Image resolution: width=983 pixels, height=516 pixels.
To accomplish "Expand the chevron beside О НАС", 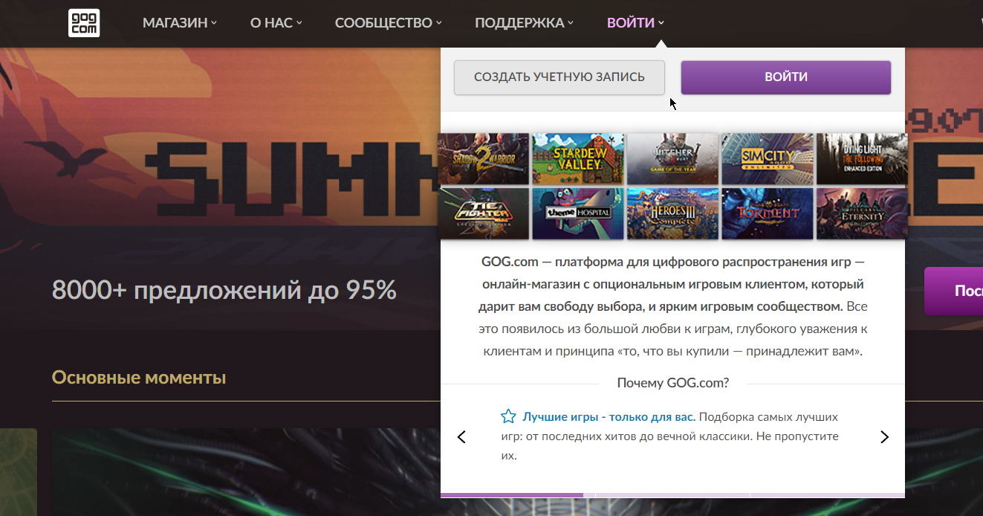I will (299, 23).
